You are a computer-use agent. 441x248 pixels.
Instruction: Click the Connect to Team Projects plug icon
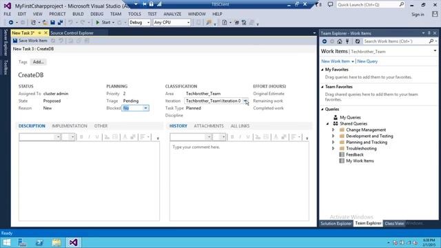pos(347,41)
